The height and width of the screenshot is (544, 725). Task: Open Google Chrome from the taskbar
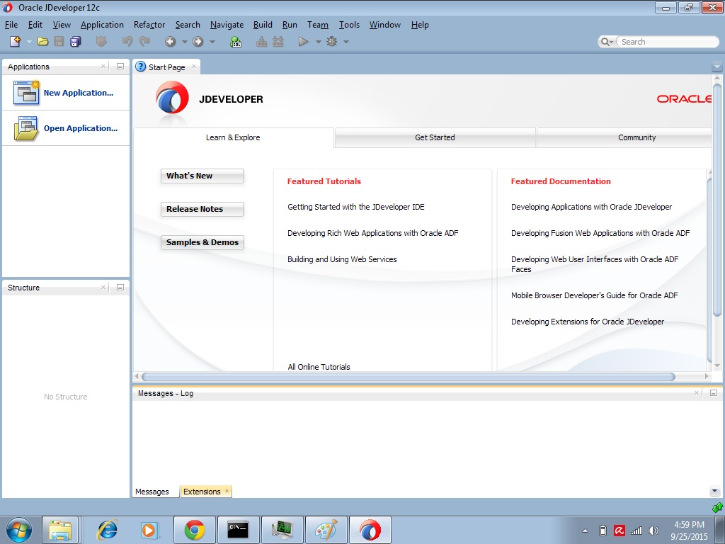coord(195,528)
